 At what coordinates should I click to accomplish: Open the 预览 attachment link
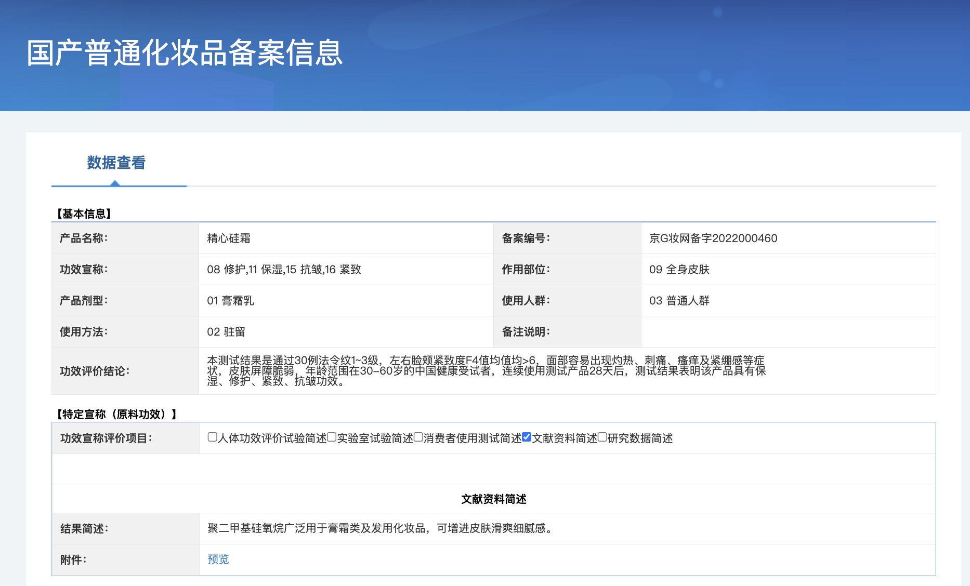coord(218,560)
